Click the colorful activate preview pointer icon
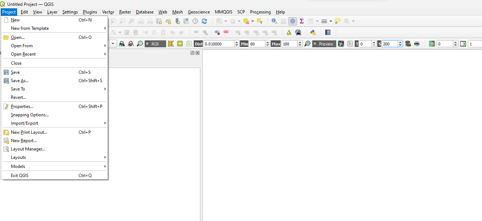This screenshot has height=221, width=482. pos(341,44)
